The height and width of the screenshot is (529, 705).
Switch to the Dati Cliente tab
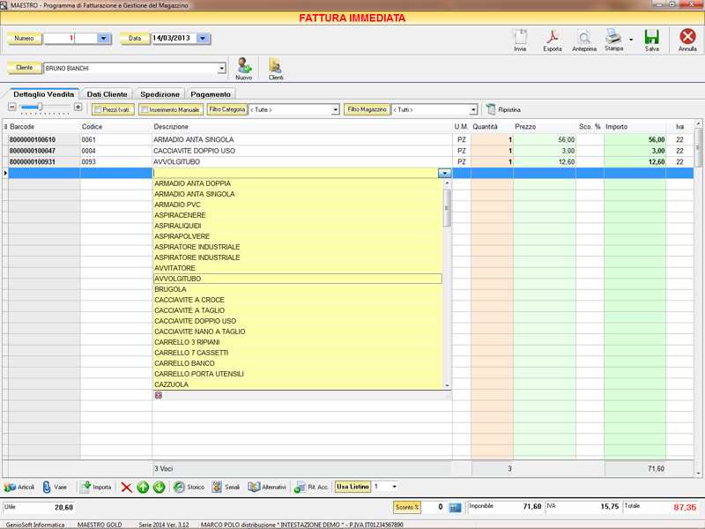[x=108, y=93]
